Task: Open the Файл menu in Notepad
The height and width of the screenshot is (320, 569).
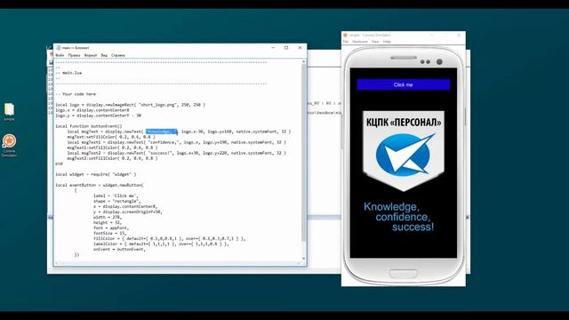Action: (60, 55)
